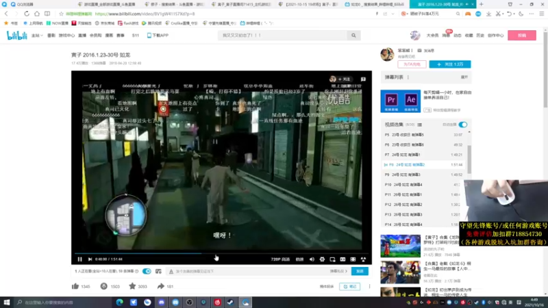Open danmaku font style icon in input
The image size is (548, 308).
(171, 271)
